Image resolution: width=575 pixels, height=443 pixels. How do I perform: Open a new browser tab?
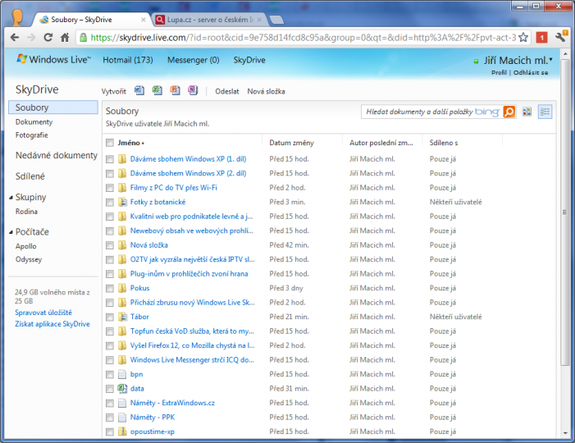[276, 20]
